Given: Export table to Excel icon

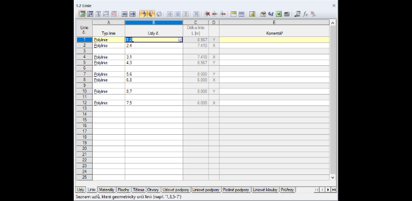Looking at the screenshot, I should click(x=279, y=14).
